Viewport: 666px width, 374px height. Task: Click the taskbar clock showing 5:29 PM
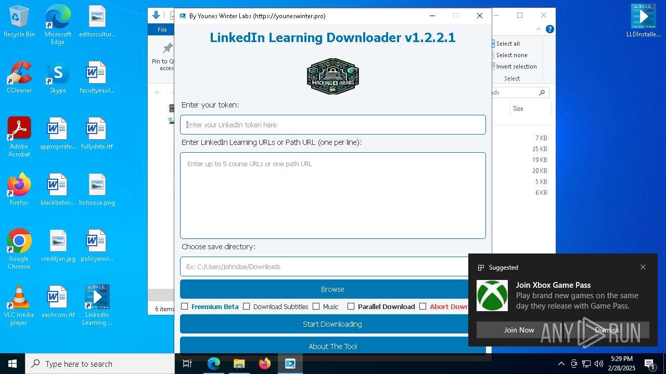tap(621, 364)
